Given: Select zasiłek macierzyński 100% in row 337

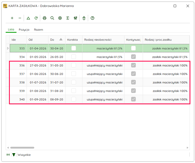Looking at the screenshot, I should (x=166, y=74).
